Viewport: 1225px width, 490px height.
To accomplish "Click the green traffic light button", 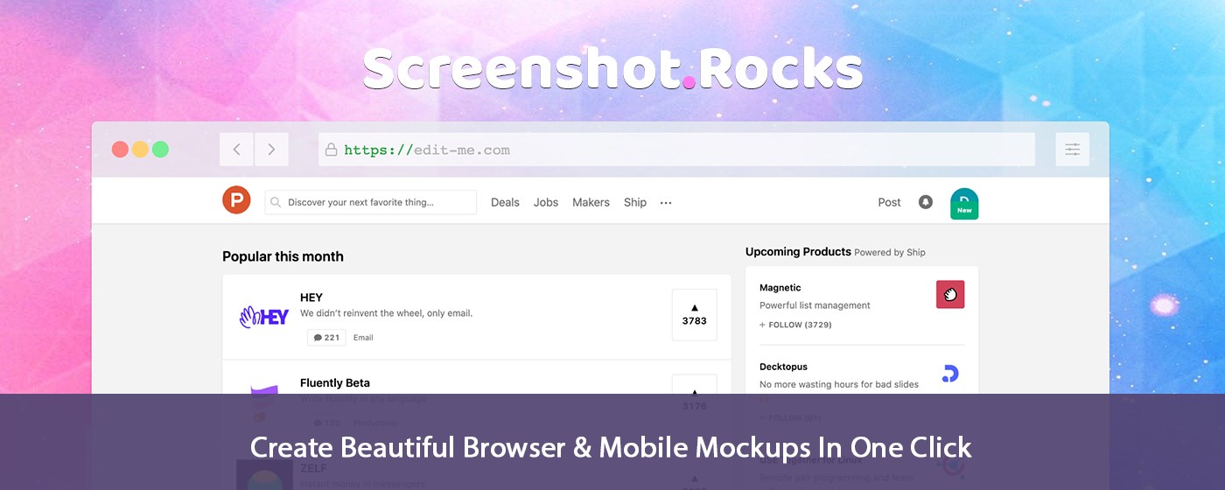I will point(160,150).
